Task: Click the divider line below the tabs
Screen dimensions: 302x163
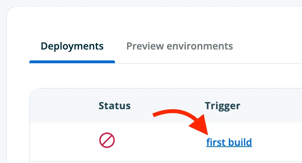Action: point(208,63)
